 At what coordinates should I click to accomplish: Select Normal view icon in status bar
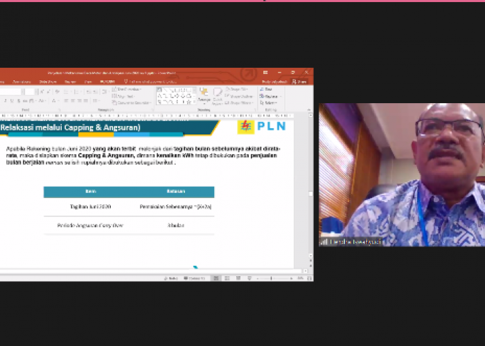(216, 277)
